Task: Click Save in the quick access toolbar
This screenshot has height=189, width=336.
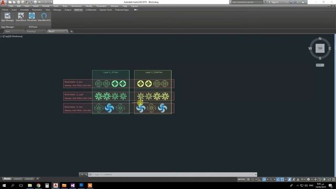Action: point(18,2)
